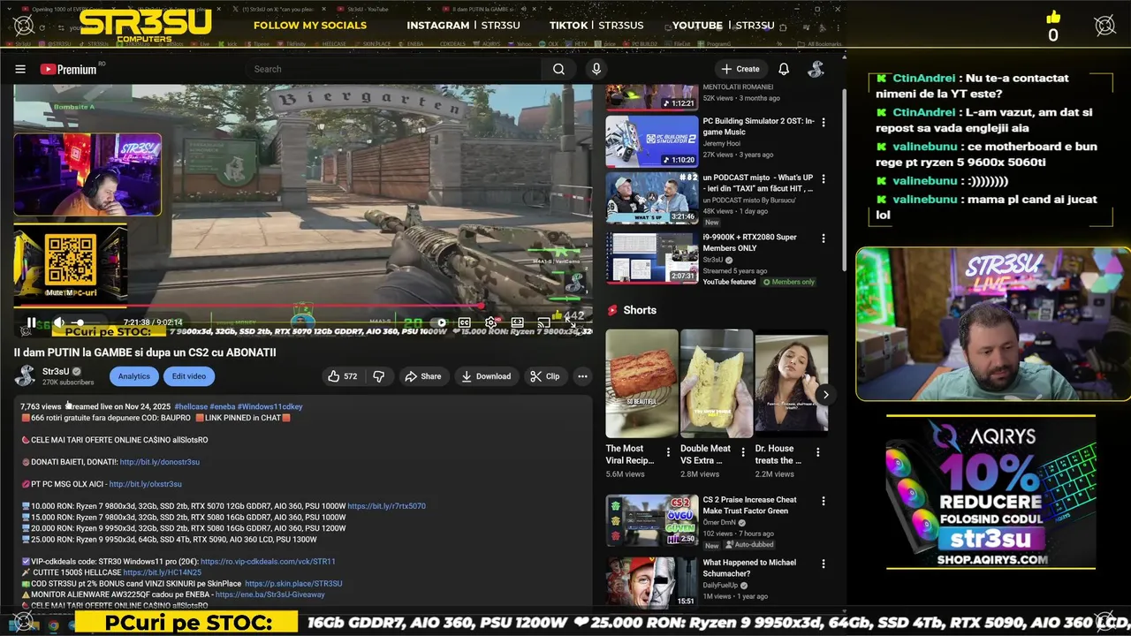Screen dimensions: 1131x636
Task: Open bit.ly/donostr3su donation link
Action: tap(159, 462)
